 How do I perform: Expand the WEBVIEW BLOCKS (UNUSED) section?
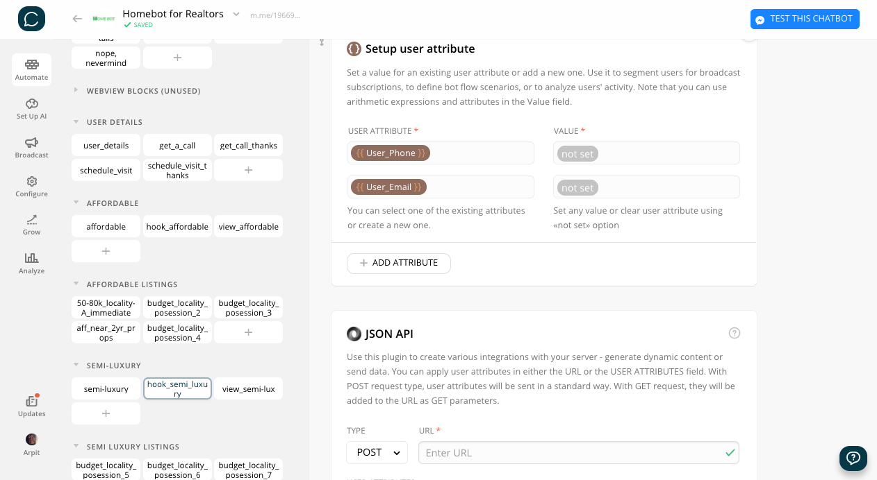pos(76,91)
